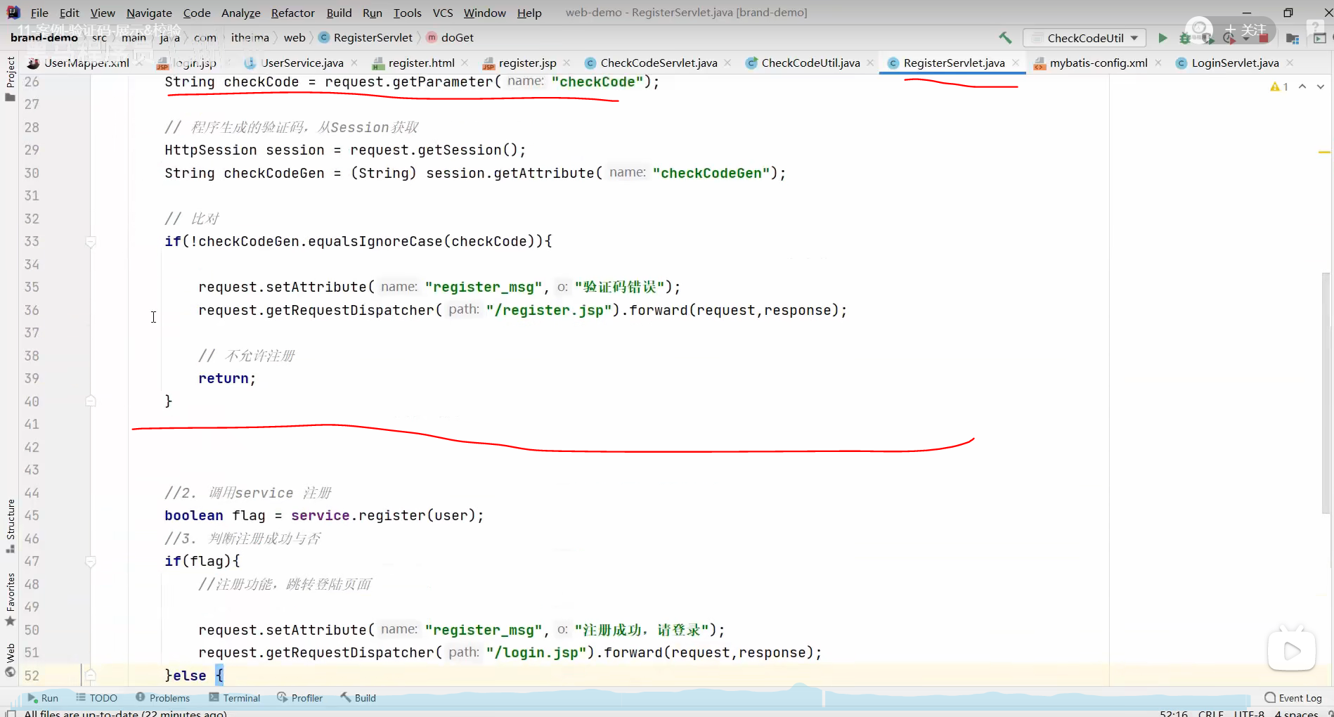Run CheckCodeUtil with the green play icon
Image resolution: width=1334 pixels, height=717 pixels.
tap(1163, 38)
